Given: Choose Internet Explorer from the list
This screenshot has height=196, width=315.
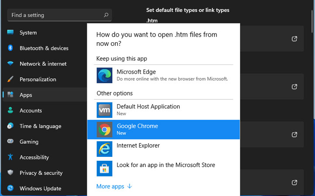Looking at the screenshot, I should pos(163,149).
